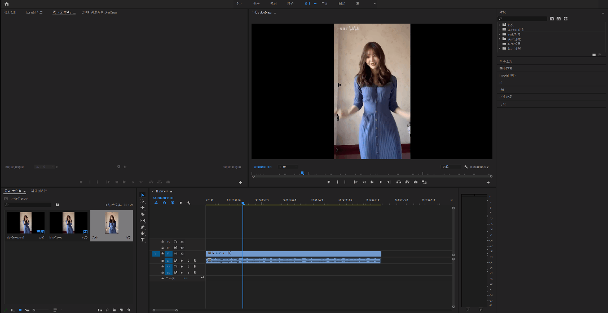
Task: Toggle visibility eye of the top video track
Action: tap(182, 241)
